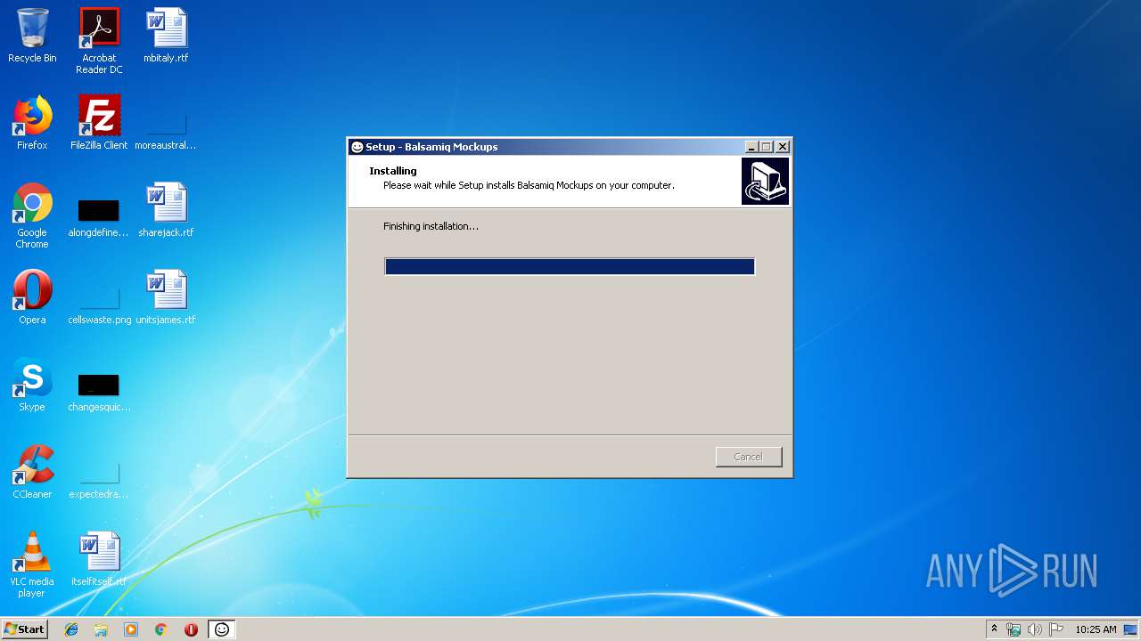1141x641 pixels.
Task: Open the volume speaker tray icon
Action: tap(1034, 629)
